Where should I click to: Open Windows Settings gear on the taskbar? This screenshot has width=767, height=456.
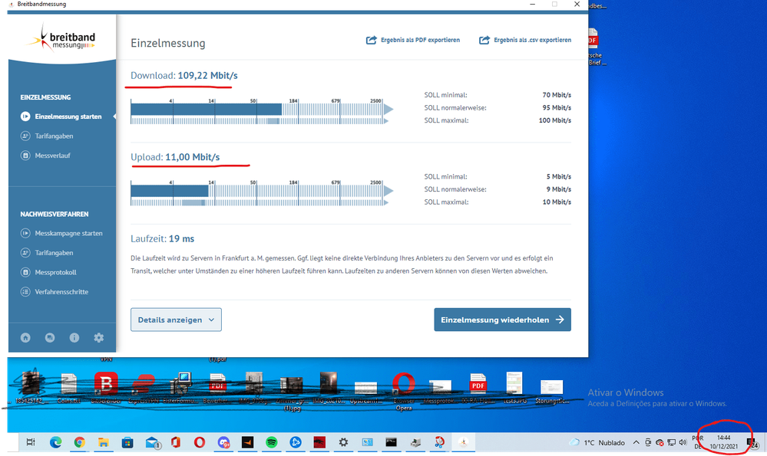(343, 442)
